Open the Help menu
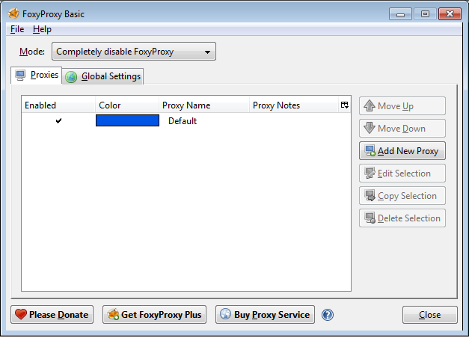Viewport: 469px width, 338px height. tap(42, 29)
